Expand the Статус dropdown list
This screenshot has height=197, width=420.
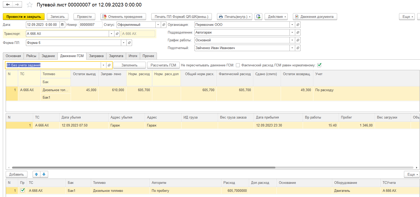(x=158, y=25)
